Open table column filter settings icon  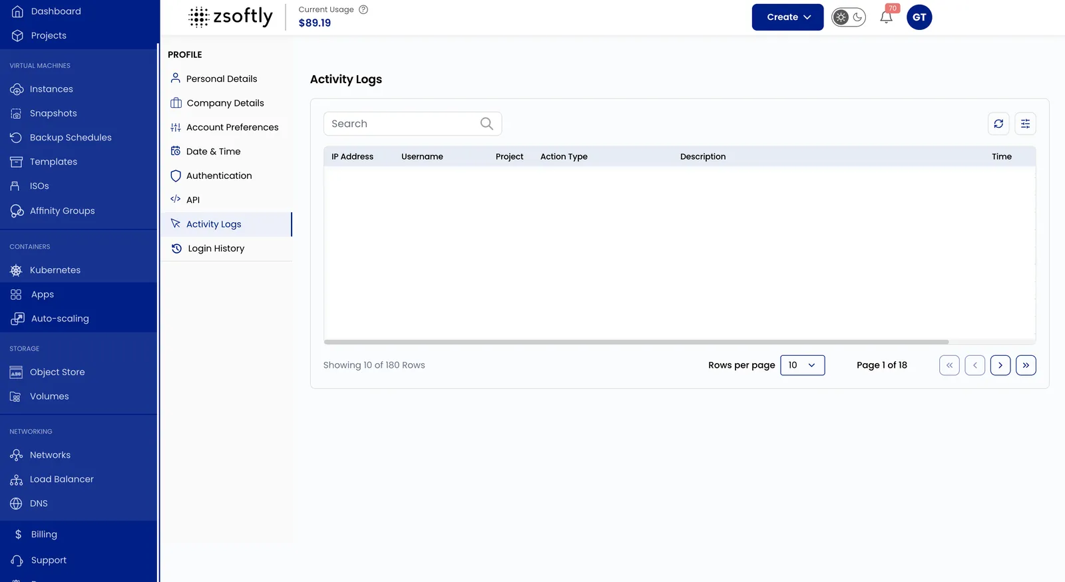point(1025,124)
